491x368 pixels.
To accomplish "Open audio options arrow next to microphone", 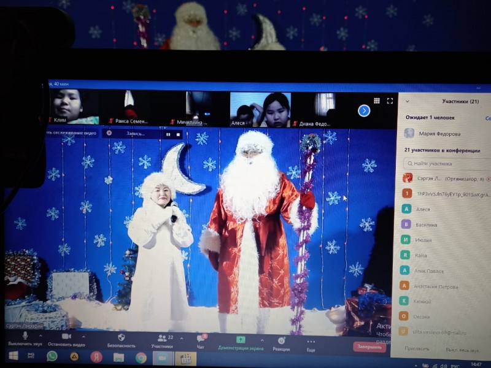I will (41, 336).
